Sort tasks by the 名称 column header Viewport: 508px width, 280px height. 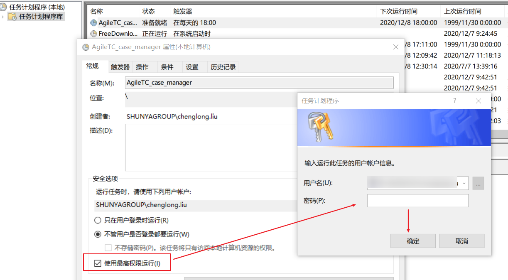tap(109, 10)
